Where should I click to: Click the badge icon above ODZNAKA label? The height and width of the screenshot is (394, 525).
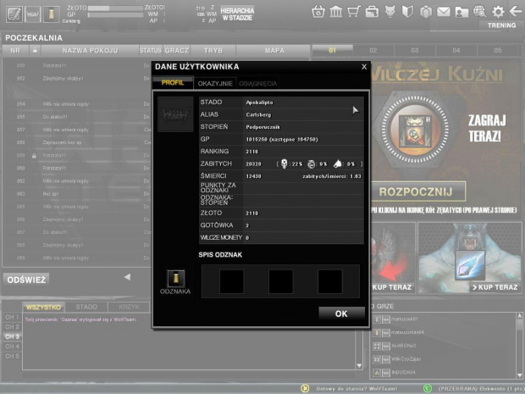pos(176,279)
